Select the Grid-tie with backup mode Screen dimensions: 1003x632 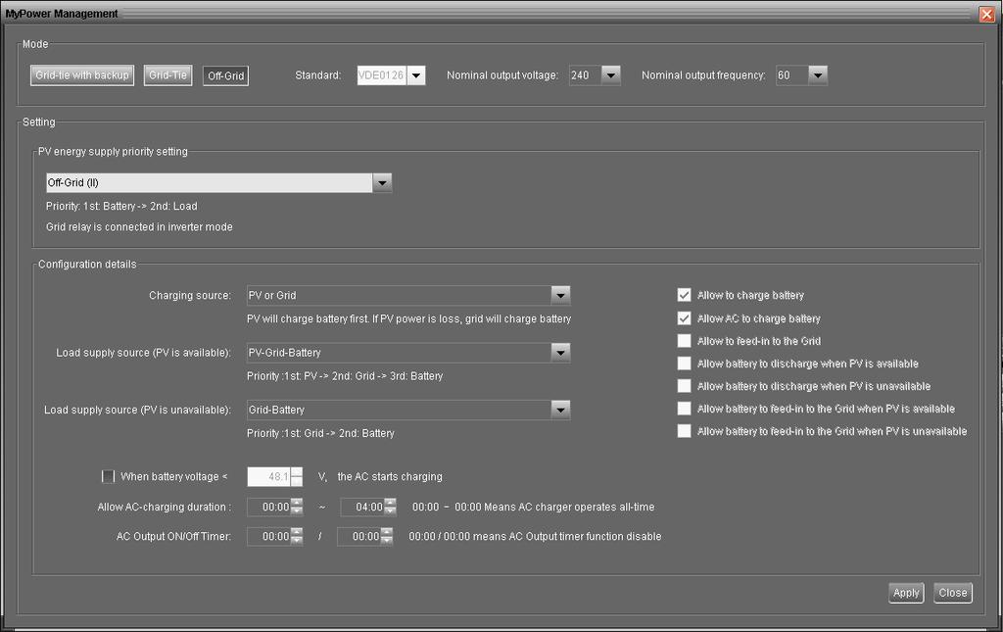tap(82, 75)
